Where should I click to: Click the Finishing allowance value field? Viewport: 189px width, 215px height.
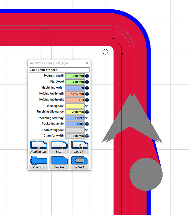pyautogui.click(x=75, y=112)
